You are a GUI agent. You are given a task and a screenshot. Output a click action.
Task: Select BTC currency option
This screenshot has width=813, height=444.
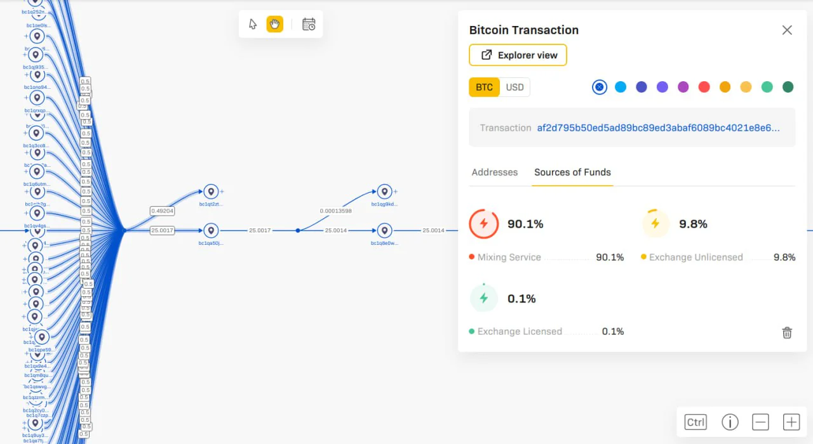pyautogui.click(x=484, y=88)
